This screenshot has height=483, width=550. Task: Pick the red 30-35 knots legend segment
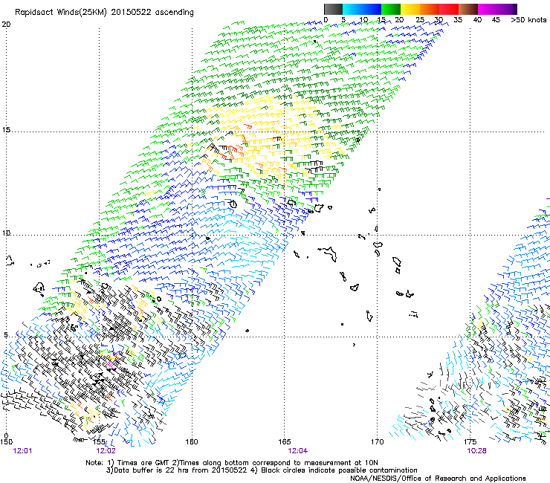449,9
